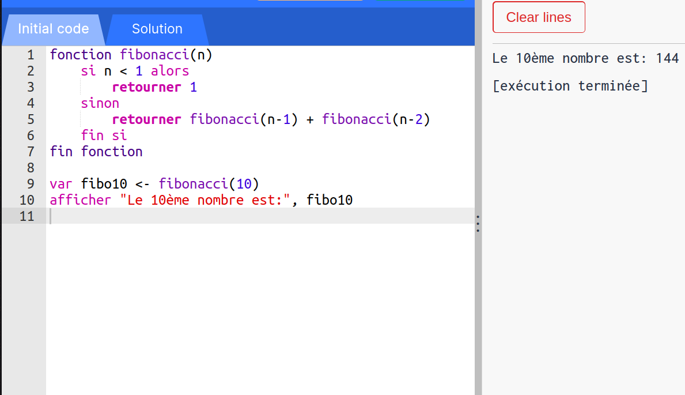685x395 pixels.
Task: Switch to the Initial code tab
Action: click(x=53, y=29)
